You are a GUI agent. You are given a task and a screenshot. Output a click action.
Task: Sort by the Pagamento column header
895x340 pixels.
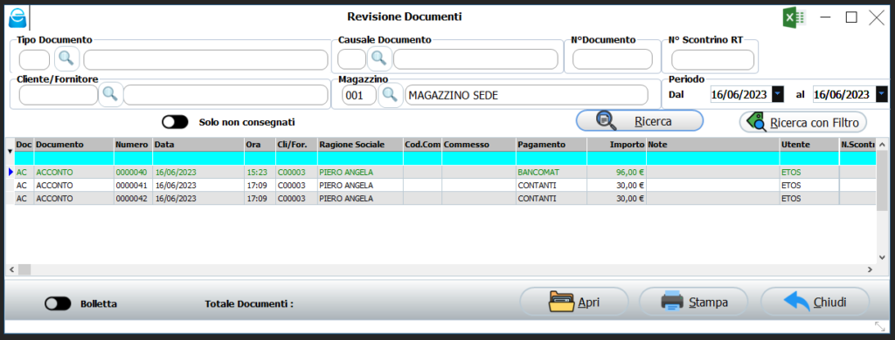552,145
